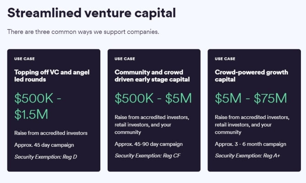Click USE CASE label on middle card
Screen dimensions: 306x183
point(125,59)
